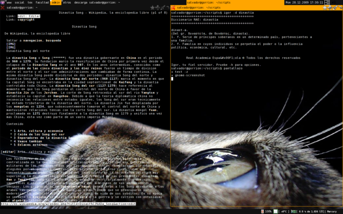
Task: Follow the 'busqueda' skip link
Action: click(x=54, y=41)
